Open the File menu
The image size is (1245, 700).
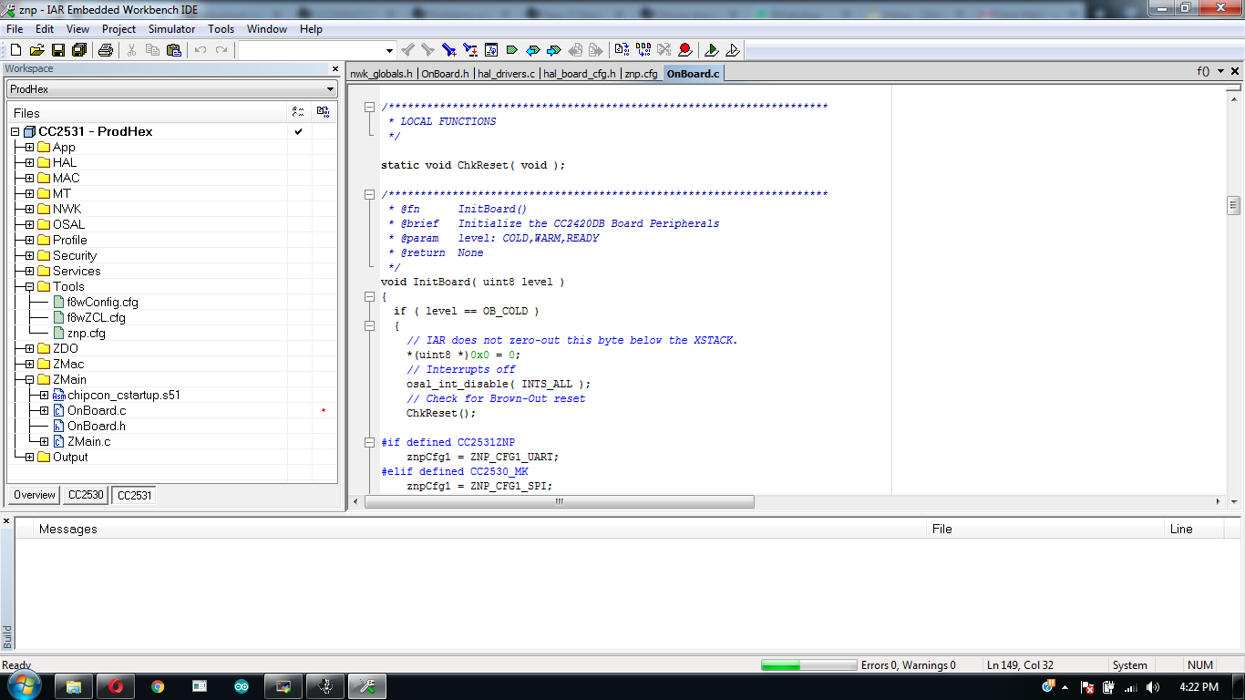(x=15, y=29)
